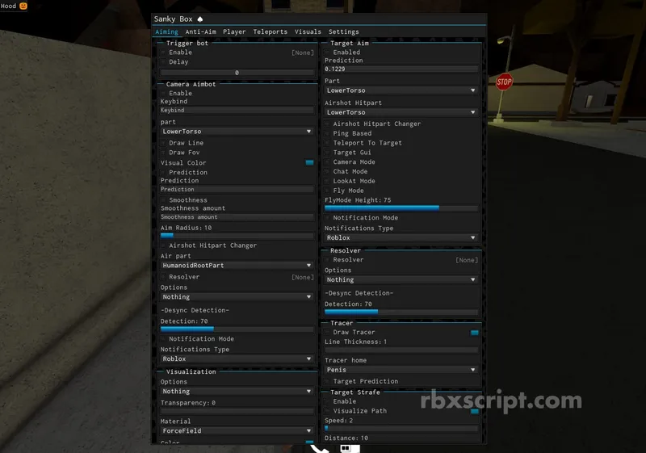This screenshot has height=453, width=646.
Task: Click the [None] keybind beside Trigger bot Enable
Action: [302, 52]
